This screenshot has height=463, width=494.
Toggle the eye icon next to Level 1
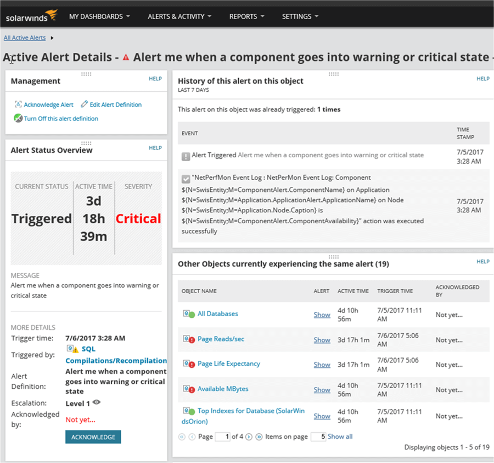coord(97,402)
